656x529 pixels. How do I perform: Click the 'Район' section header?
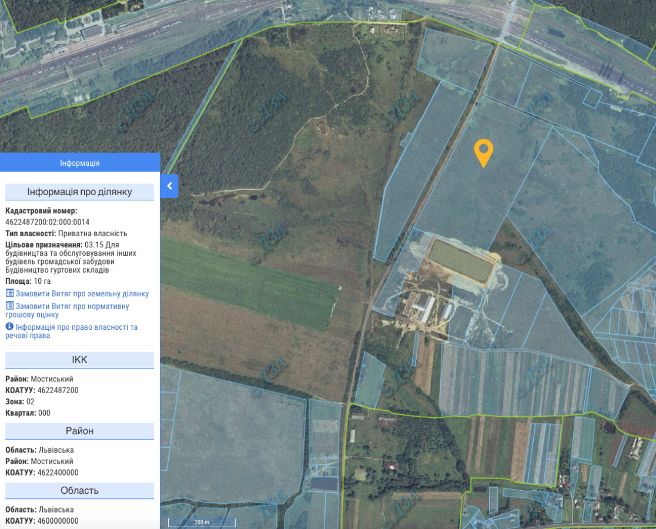tap(79, 431)
